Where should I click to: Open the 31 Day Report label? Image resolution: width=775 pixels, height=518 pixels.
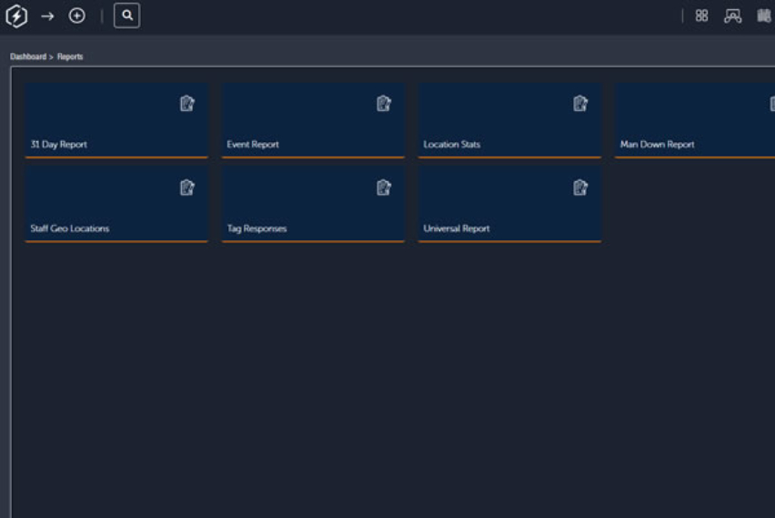tap(58, 145)
